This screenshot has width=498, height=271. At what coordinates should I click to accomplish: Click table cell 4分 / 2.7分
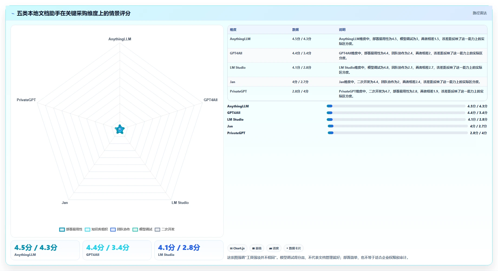[x=300, y=82]
